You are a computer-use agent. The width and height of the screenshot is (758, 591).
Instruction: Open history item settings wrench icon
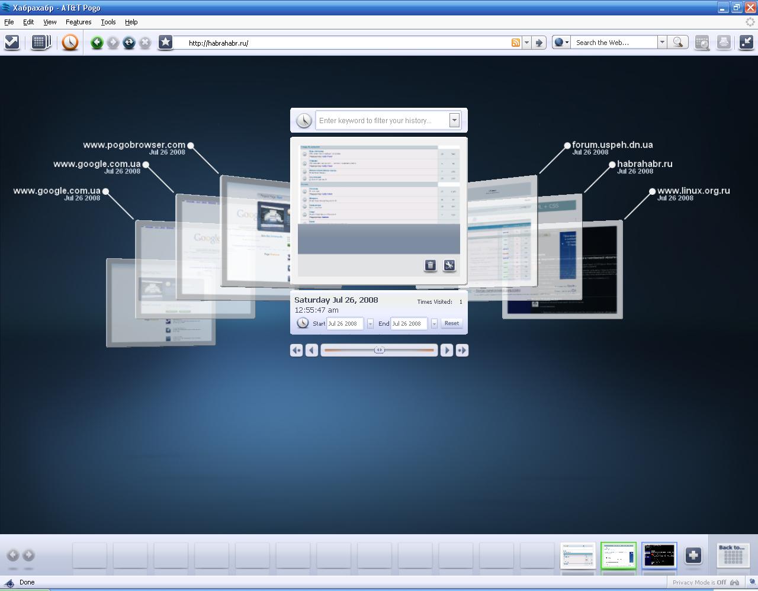coord(449,265)
